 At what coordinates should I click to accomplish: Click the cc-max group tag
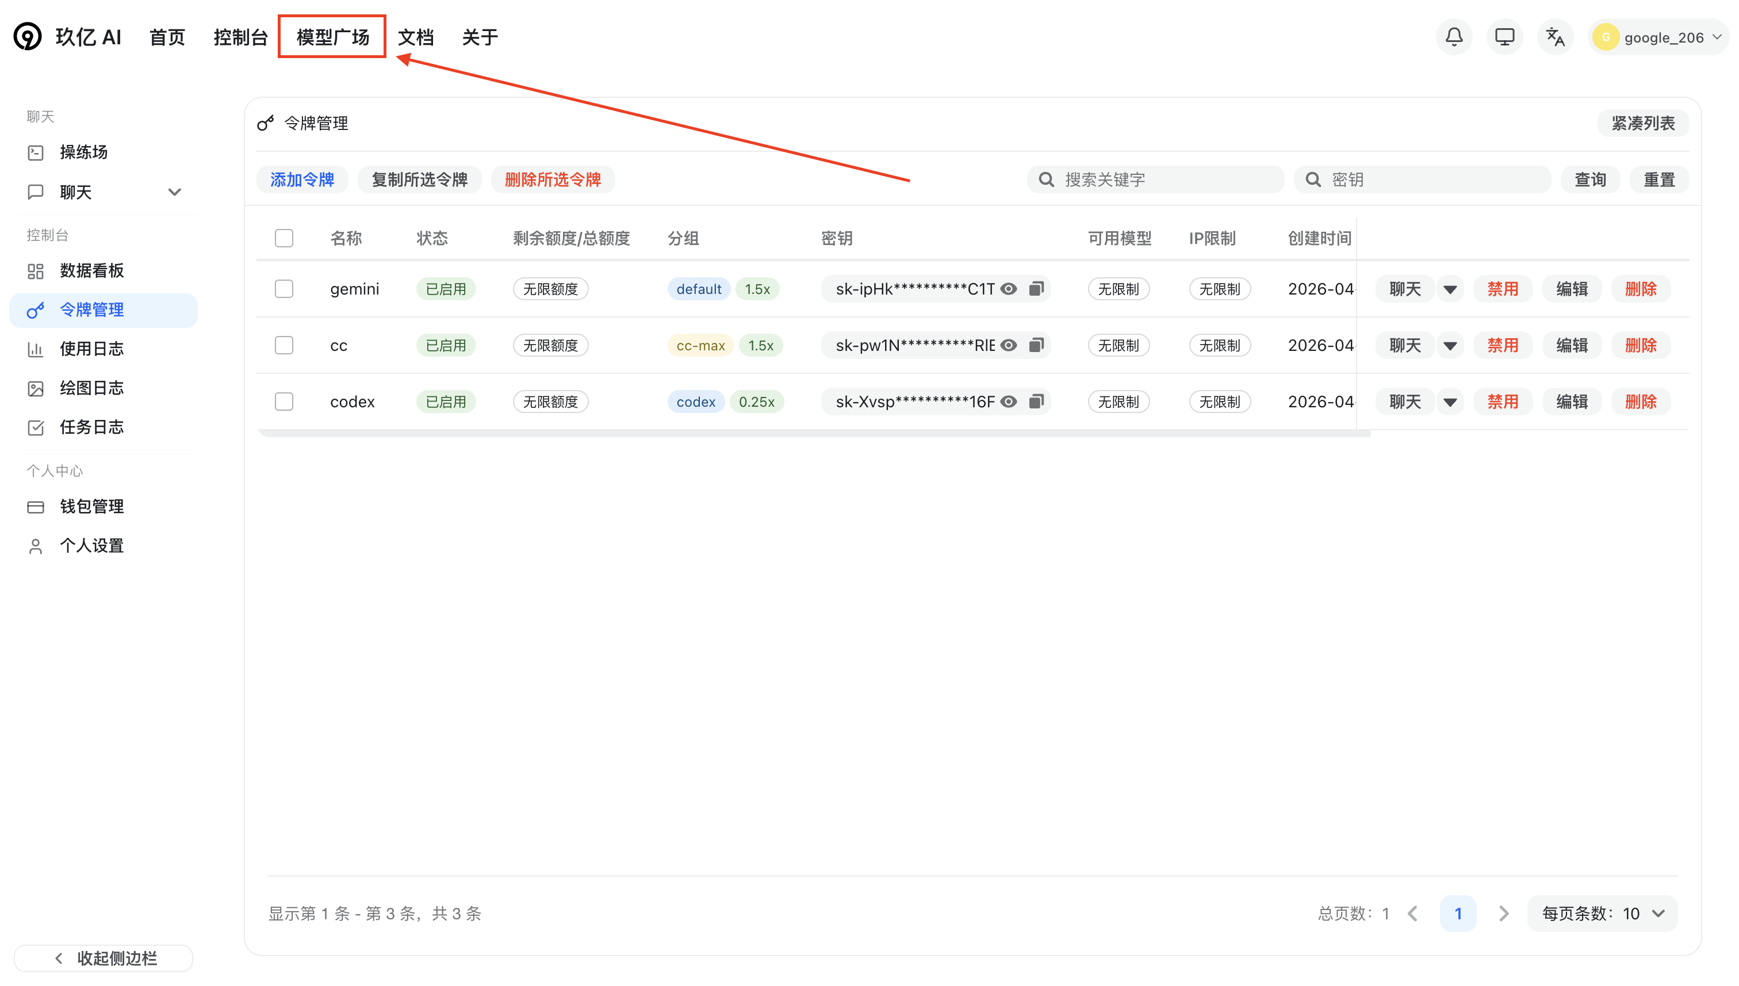click(700, 345)
